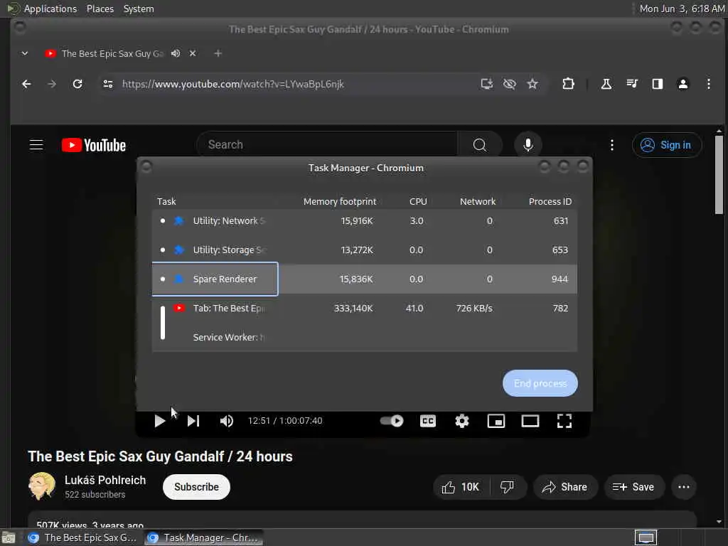This screenshot has height=546, width=728.
Task: Reload the YouTube page
Action: (77, 84)
